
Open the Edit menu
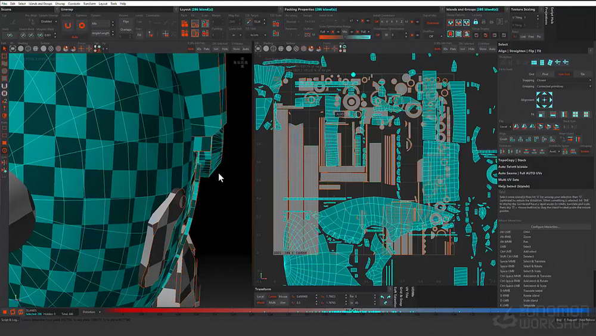click(x=13, y=4)
